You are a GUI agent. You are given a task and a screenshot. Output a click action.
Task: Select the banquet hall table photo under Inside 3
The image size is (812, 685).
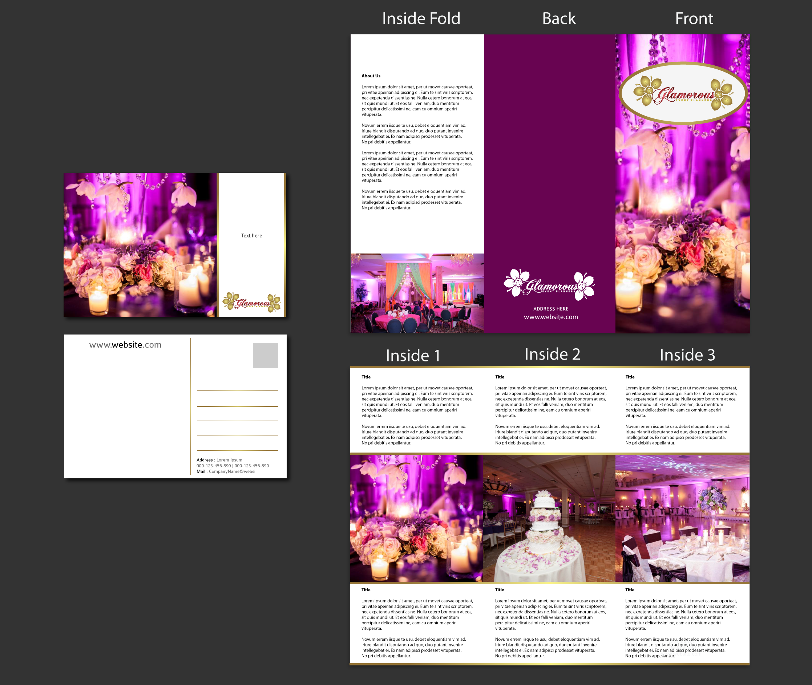point(682,518)
